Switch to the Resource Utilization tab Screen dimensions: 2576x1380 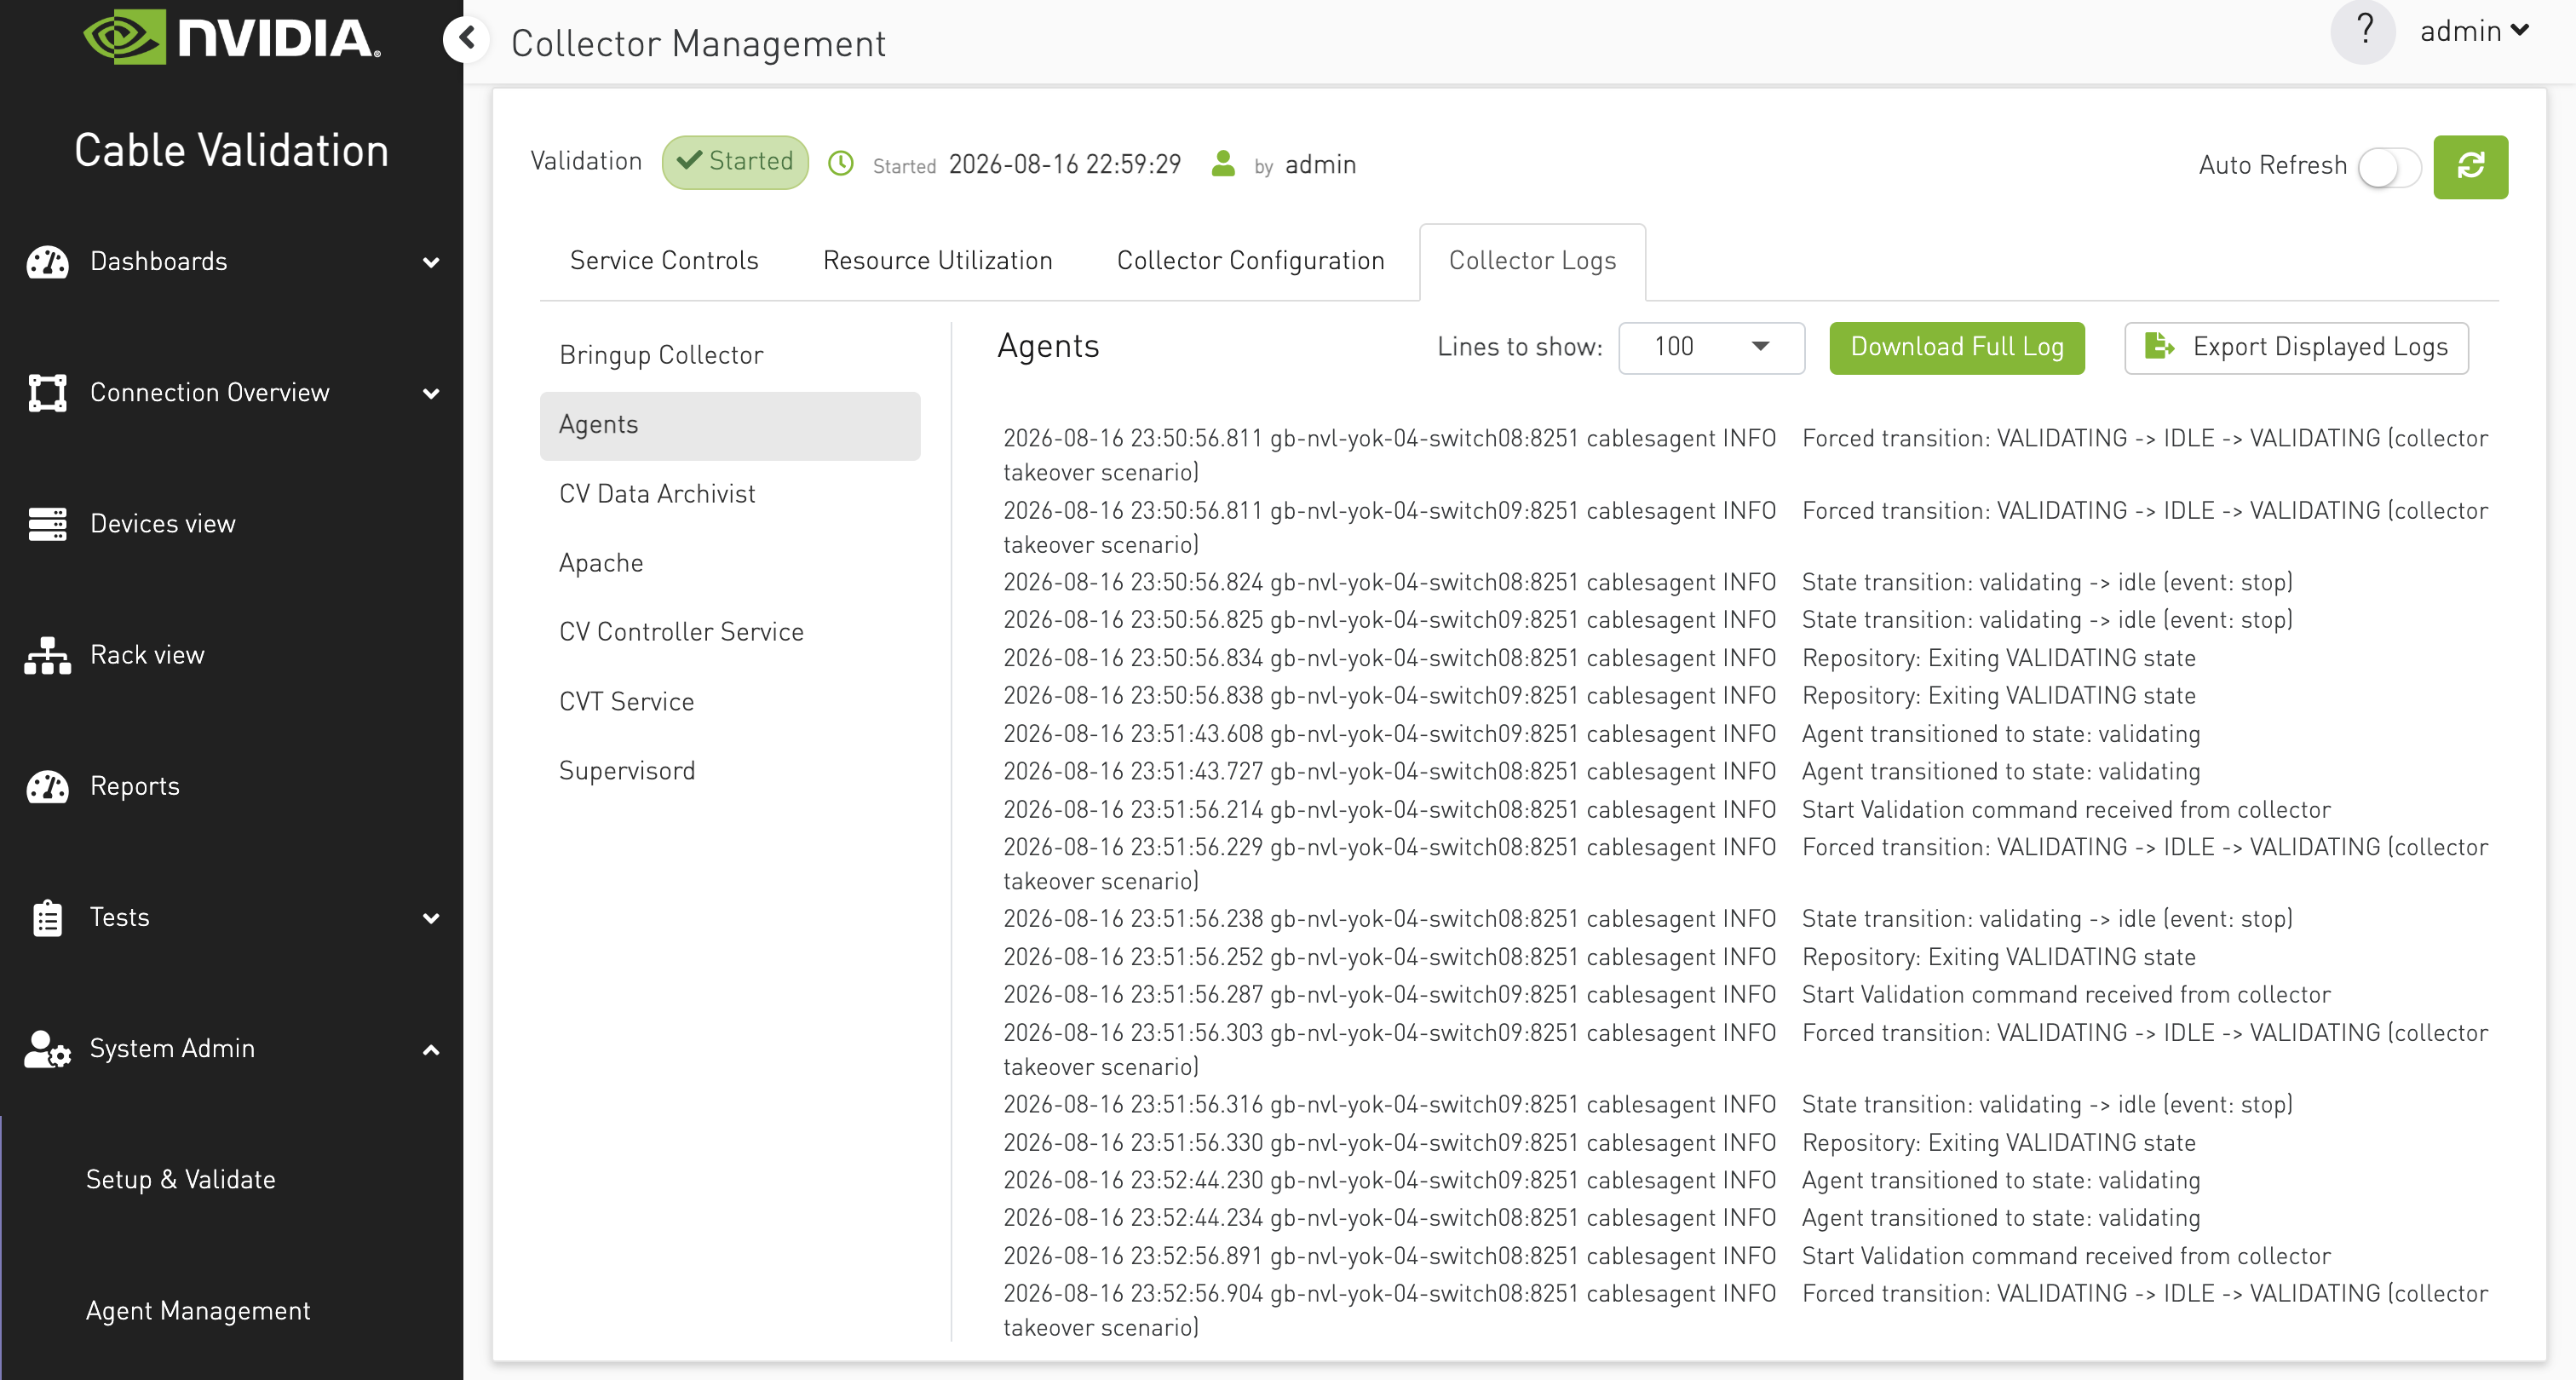click(x=937, y=260)
